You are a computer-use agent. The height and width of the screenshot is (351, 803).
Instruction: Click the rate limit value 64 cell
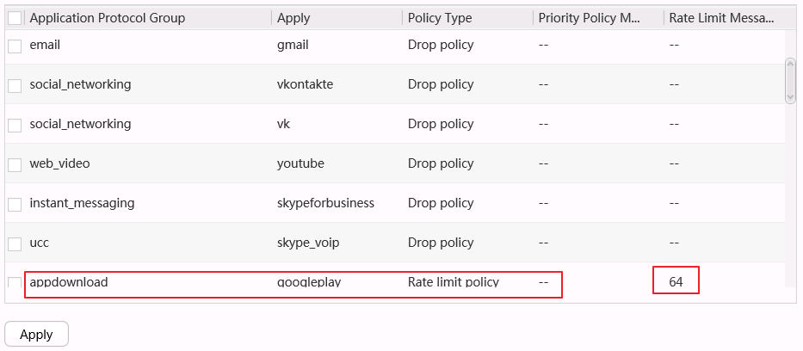(676, 281)
